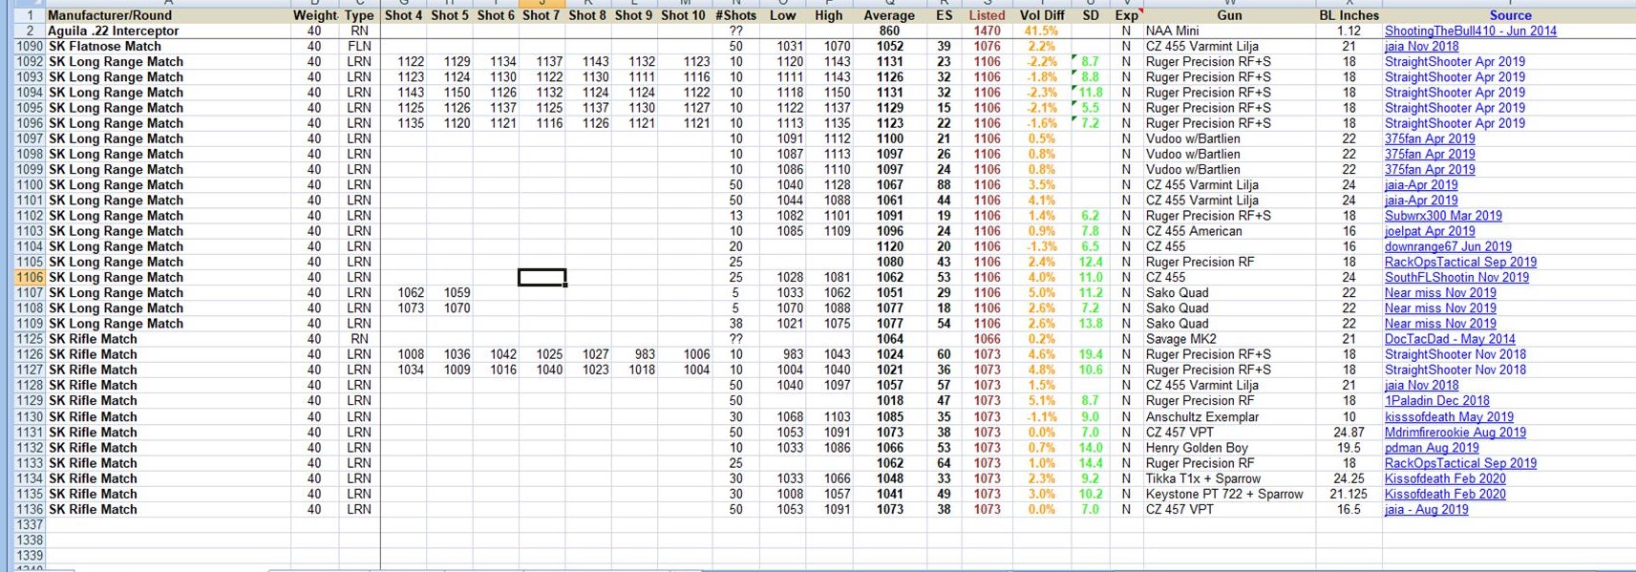Image resolution: width=1636 pixels, height=572 pixels.
Task: Open Kissofdeath Feb 2020 link for Tikka T1x
Action: tap(1445, 478)
